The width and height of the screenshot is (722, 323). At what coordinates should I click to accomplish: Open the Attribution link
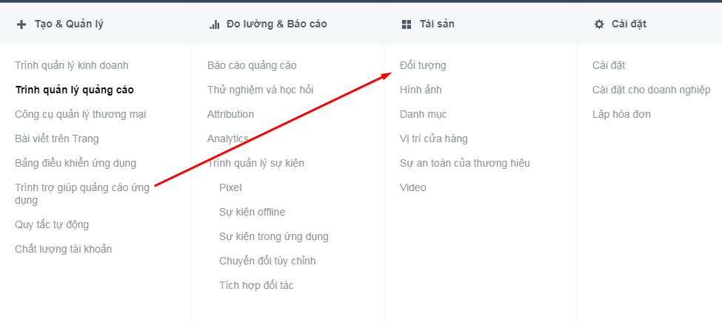(231, 114)
